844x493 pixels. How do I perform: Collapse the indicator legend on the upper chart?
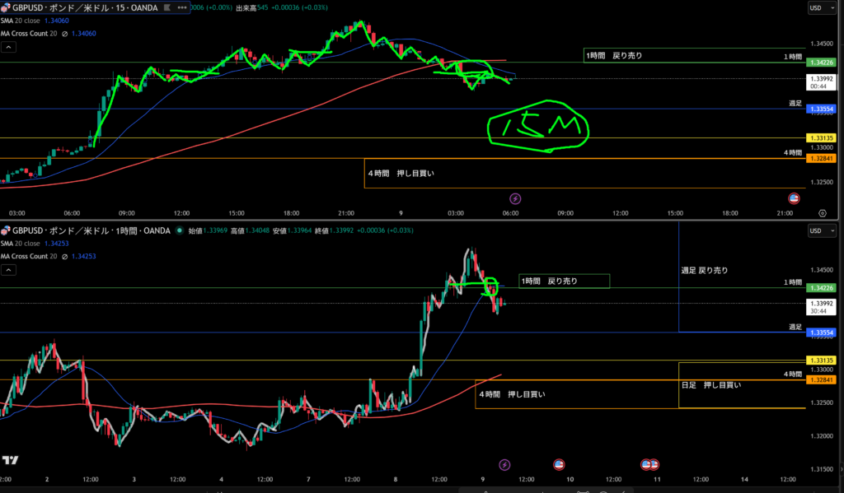[x=8, y=48]
